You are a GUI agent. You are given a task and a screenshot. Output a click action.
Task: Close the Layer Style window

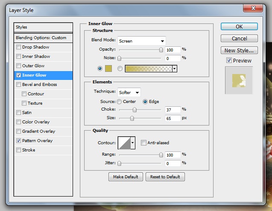pyautogui.click(x=253, y=8)
